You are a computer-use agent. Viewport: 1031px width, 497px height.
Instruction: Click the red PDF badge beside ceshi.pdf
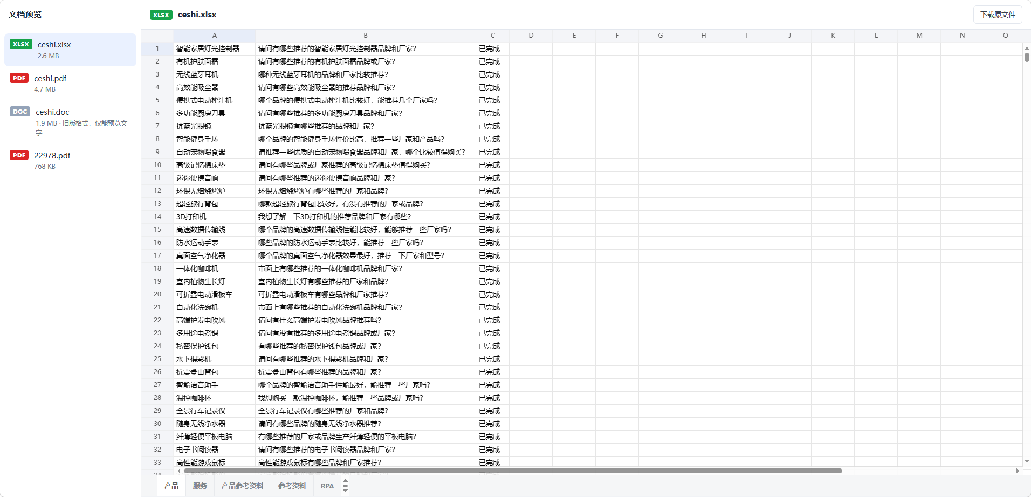click(19, 78)
